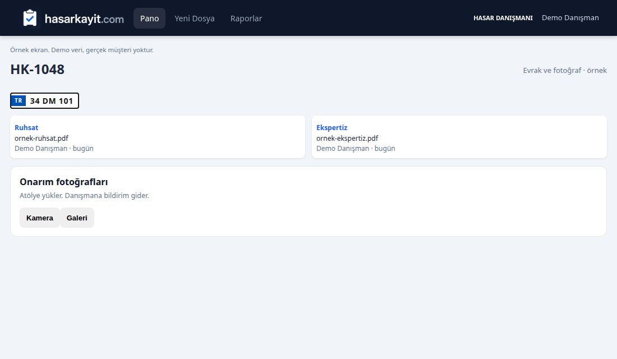Click 'Demo Danışman · bugün' under Ruhsat
Screen dimensions: 617x359
pos(54,149)
